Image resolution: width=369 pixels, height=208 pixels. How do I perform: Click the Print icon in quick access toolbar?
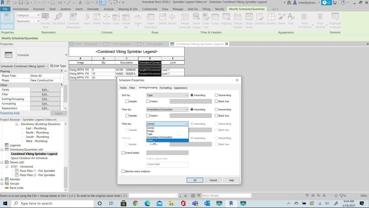[x=52, y=3]
